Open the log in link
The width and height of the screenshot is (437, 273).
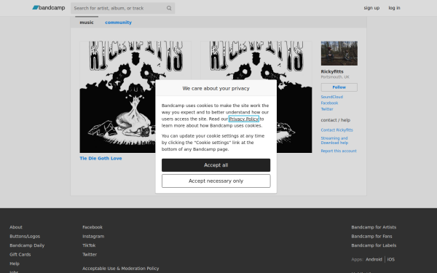(394, 8)
